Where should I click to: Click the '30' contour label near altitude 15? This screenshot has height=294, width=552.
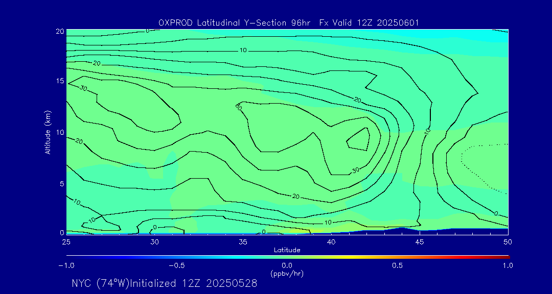tap(83, 87)
